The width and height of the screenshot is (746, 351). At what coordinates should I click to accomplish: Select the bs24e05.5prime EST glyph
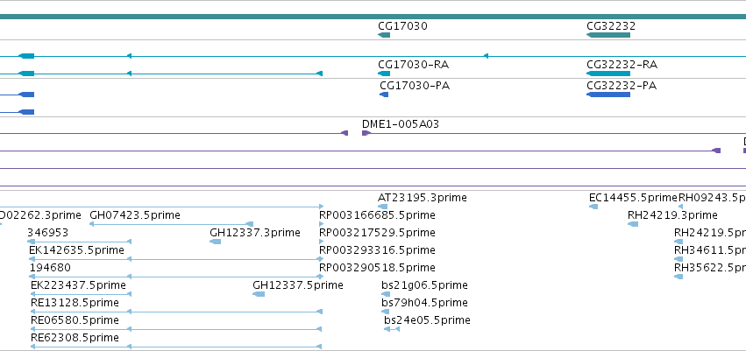click(392, 329)
